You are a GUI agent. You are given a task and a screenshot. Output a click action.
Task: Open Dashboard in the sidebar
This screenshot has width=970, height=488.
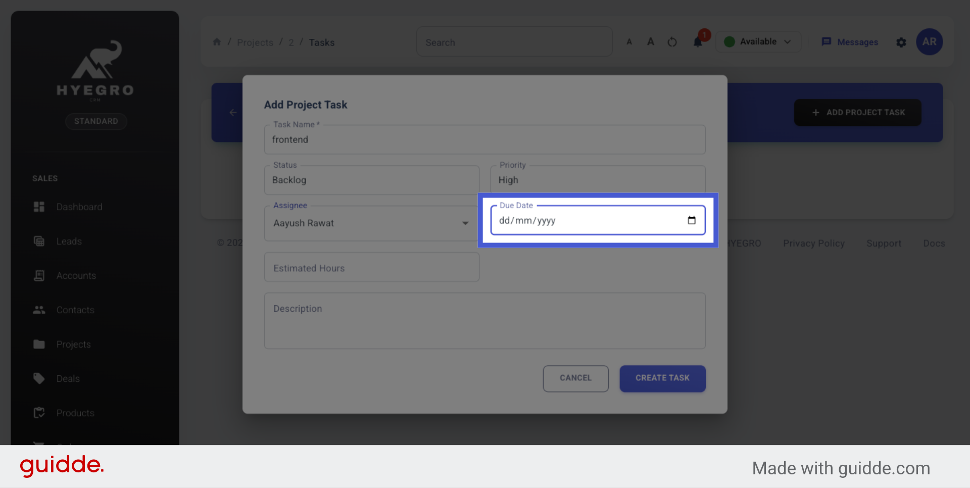tap(79, 207)
